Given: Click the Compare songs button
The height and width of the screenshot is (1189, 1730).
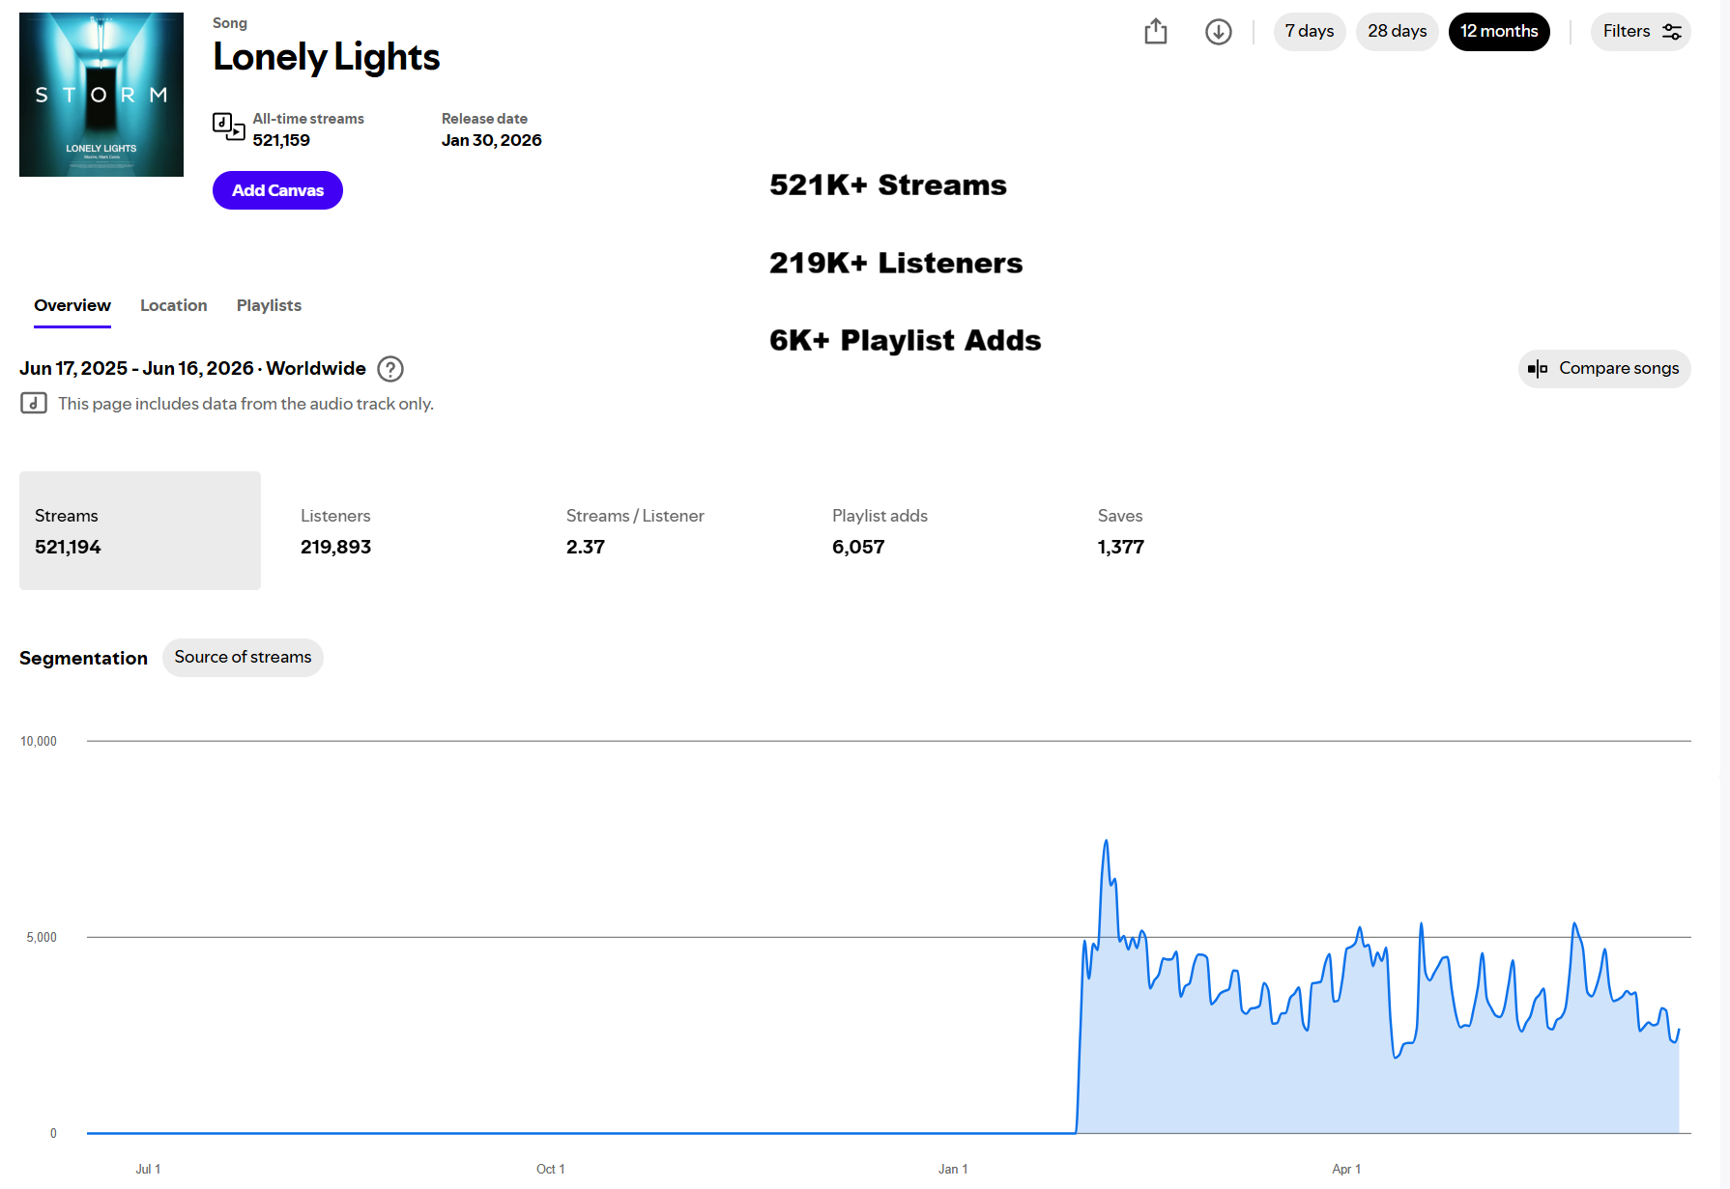Looking at the screenshot, I should tap(1604, 369).
